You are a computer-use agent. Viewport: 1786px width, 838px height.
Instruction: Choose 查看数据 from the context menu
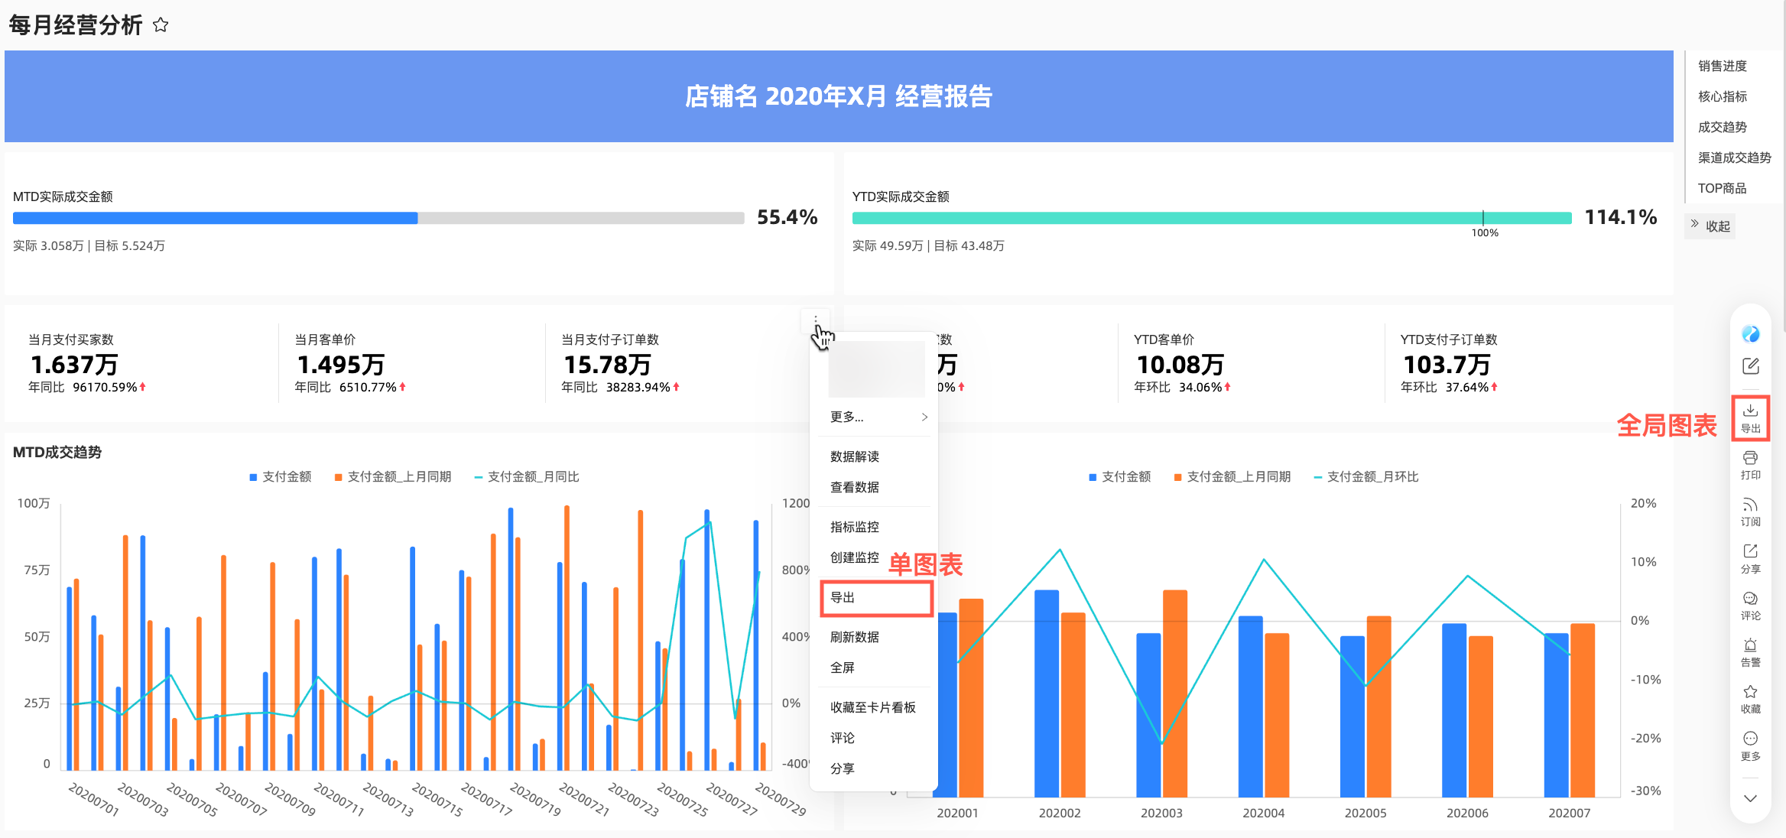[x=855, y=487]
